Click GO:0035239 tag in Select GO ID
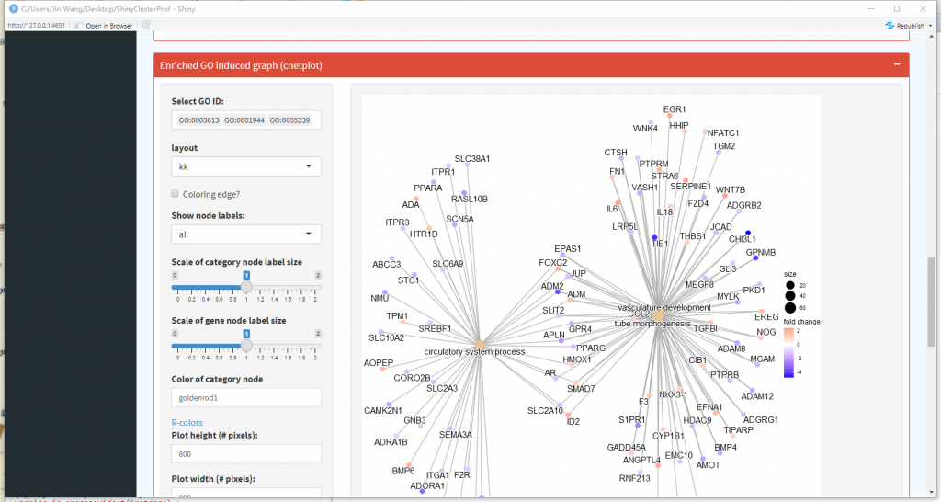The width and height of the screenshot is (941, 502). pos(289,120)
